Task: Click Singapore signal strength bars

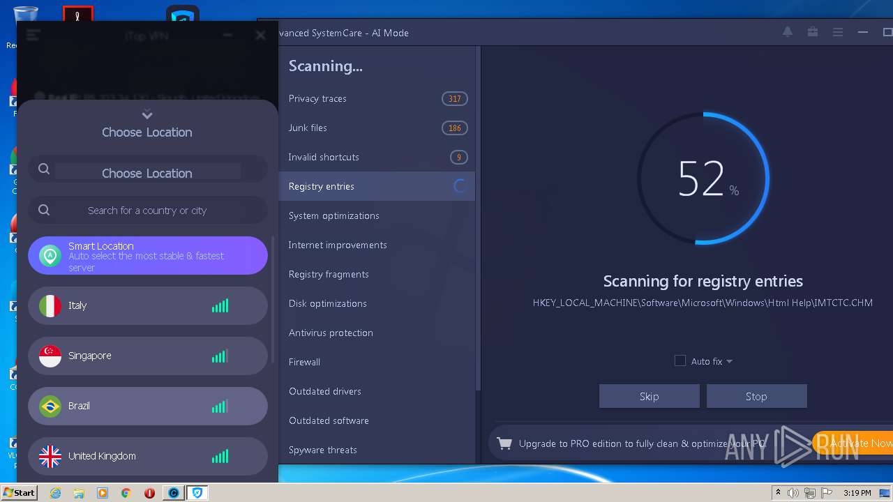Action: click(x=220, y=356)
